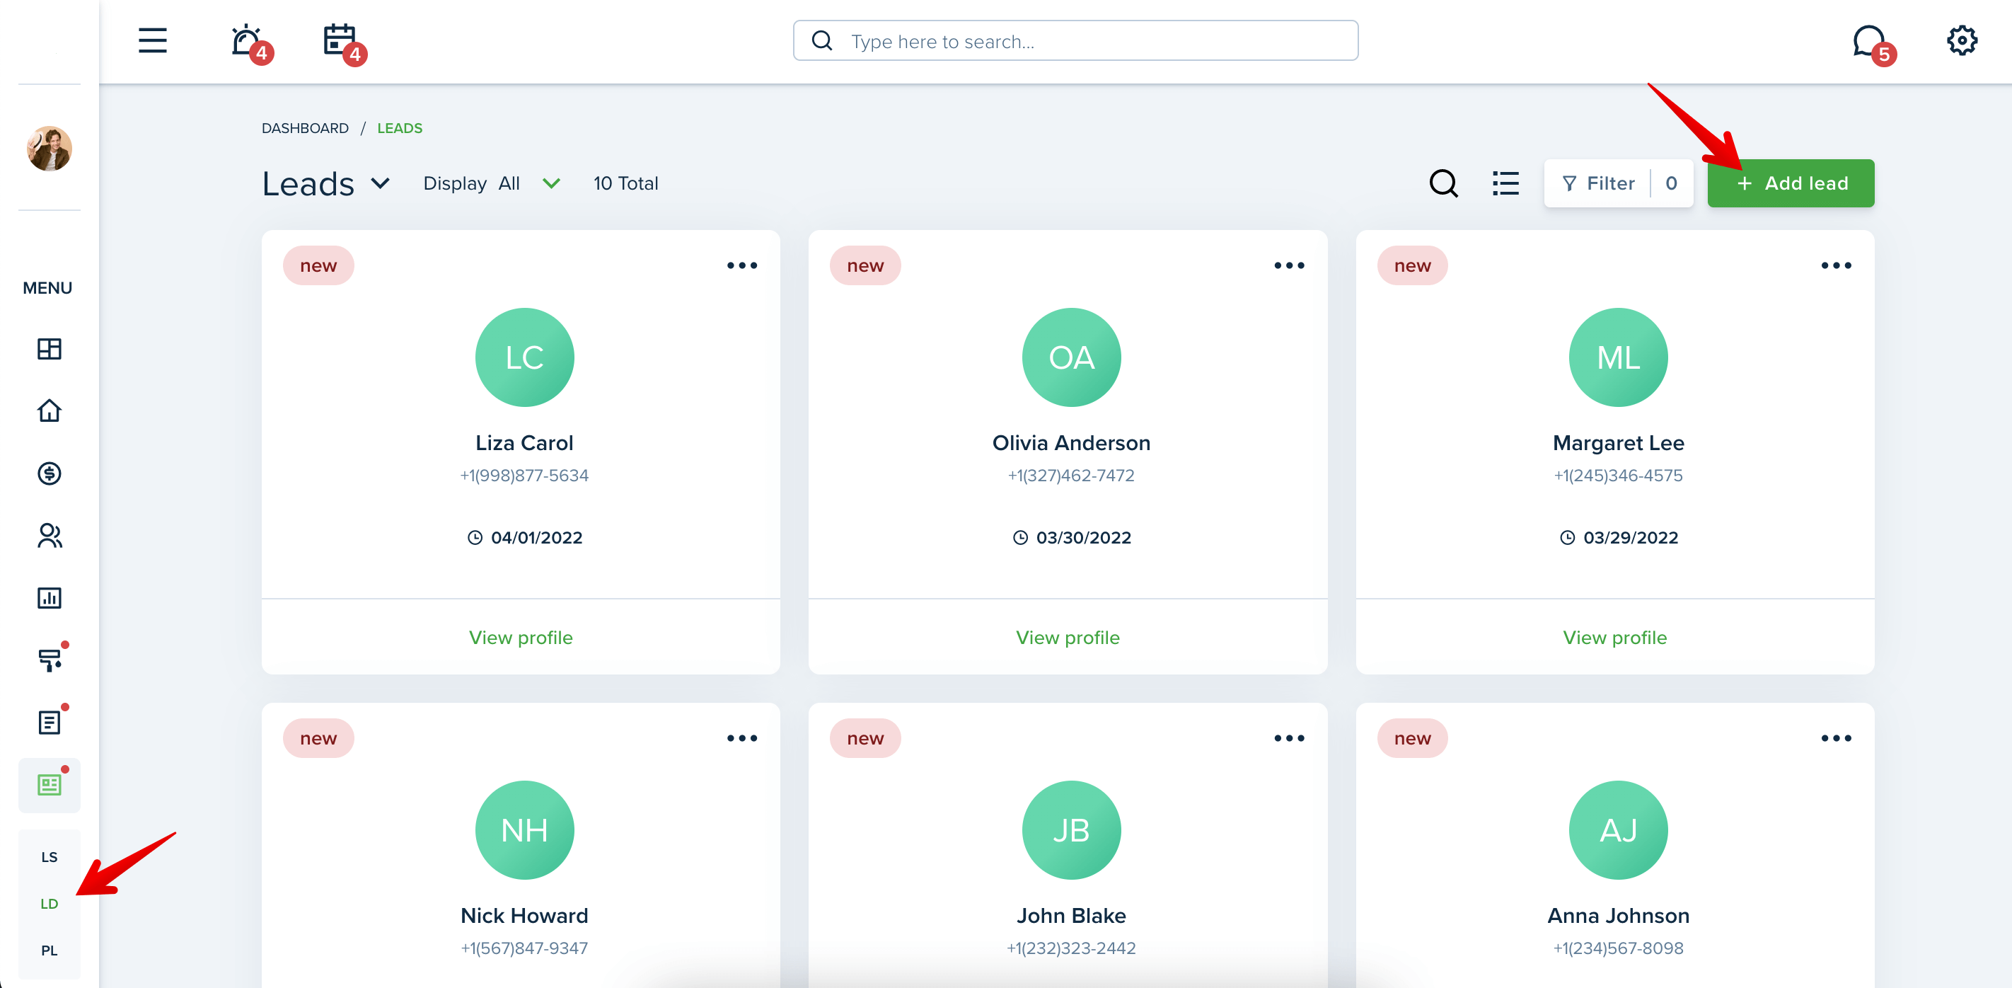View profile of Liza Carol
This screenshot has width=2012, height=988.
521,638
